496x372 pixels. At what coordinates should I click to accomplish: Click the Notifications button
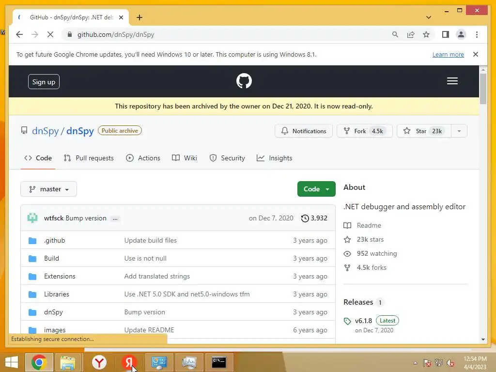[x=304, y=131]
